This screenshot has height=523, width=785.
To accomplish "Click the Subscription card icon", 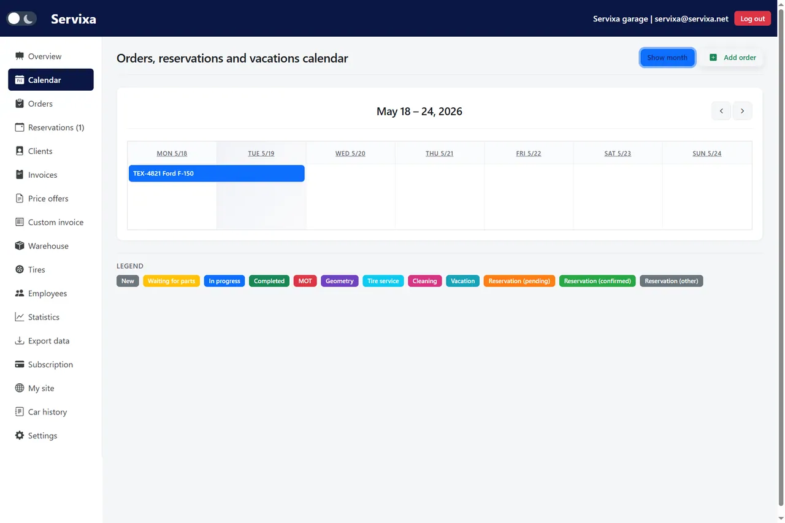I will coord(20,364).
